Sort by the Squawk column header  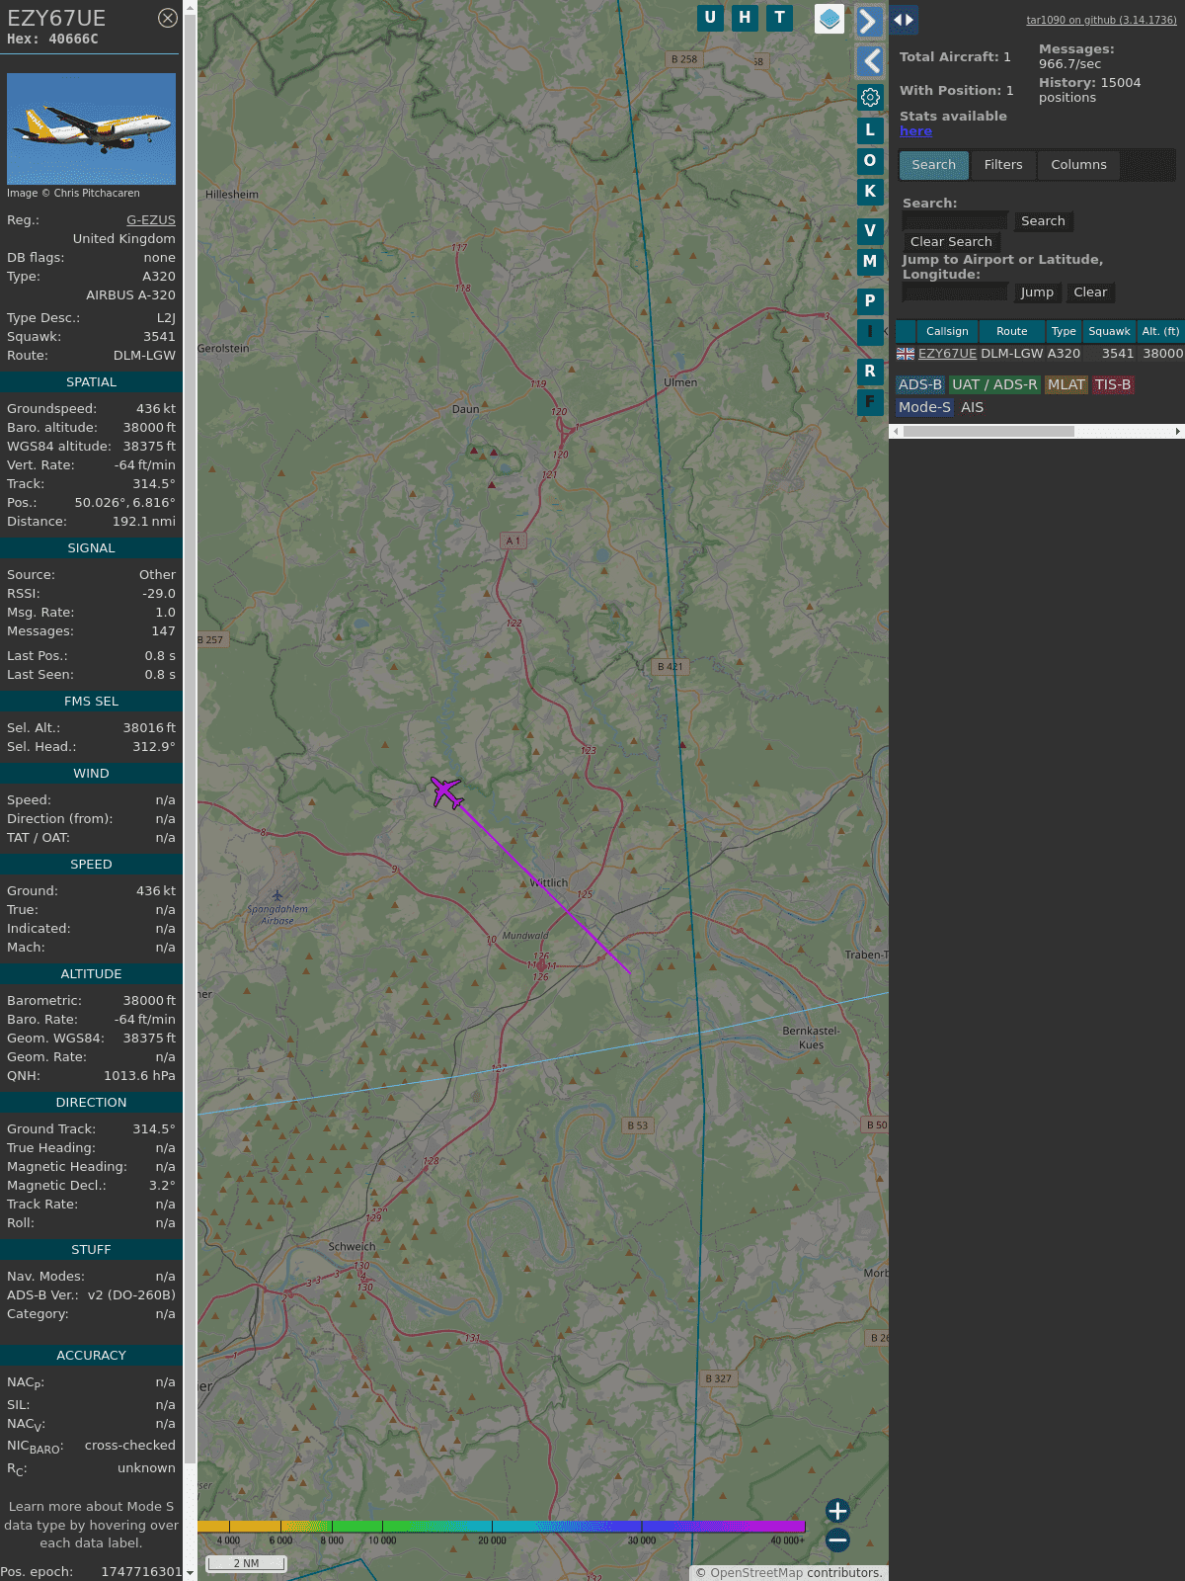(1109, 331)
